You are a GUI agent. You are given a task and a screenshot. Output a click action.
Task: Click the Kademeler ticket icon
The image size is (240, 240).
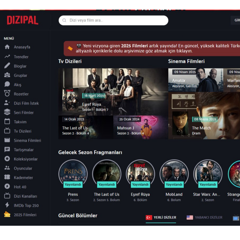[7, 177]
